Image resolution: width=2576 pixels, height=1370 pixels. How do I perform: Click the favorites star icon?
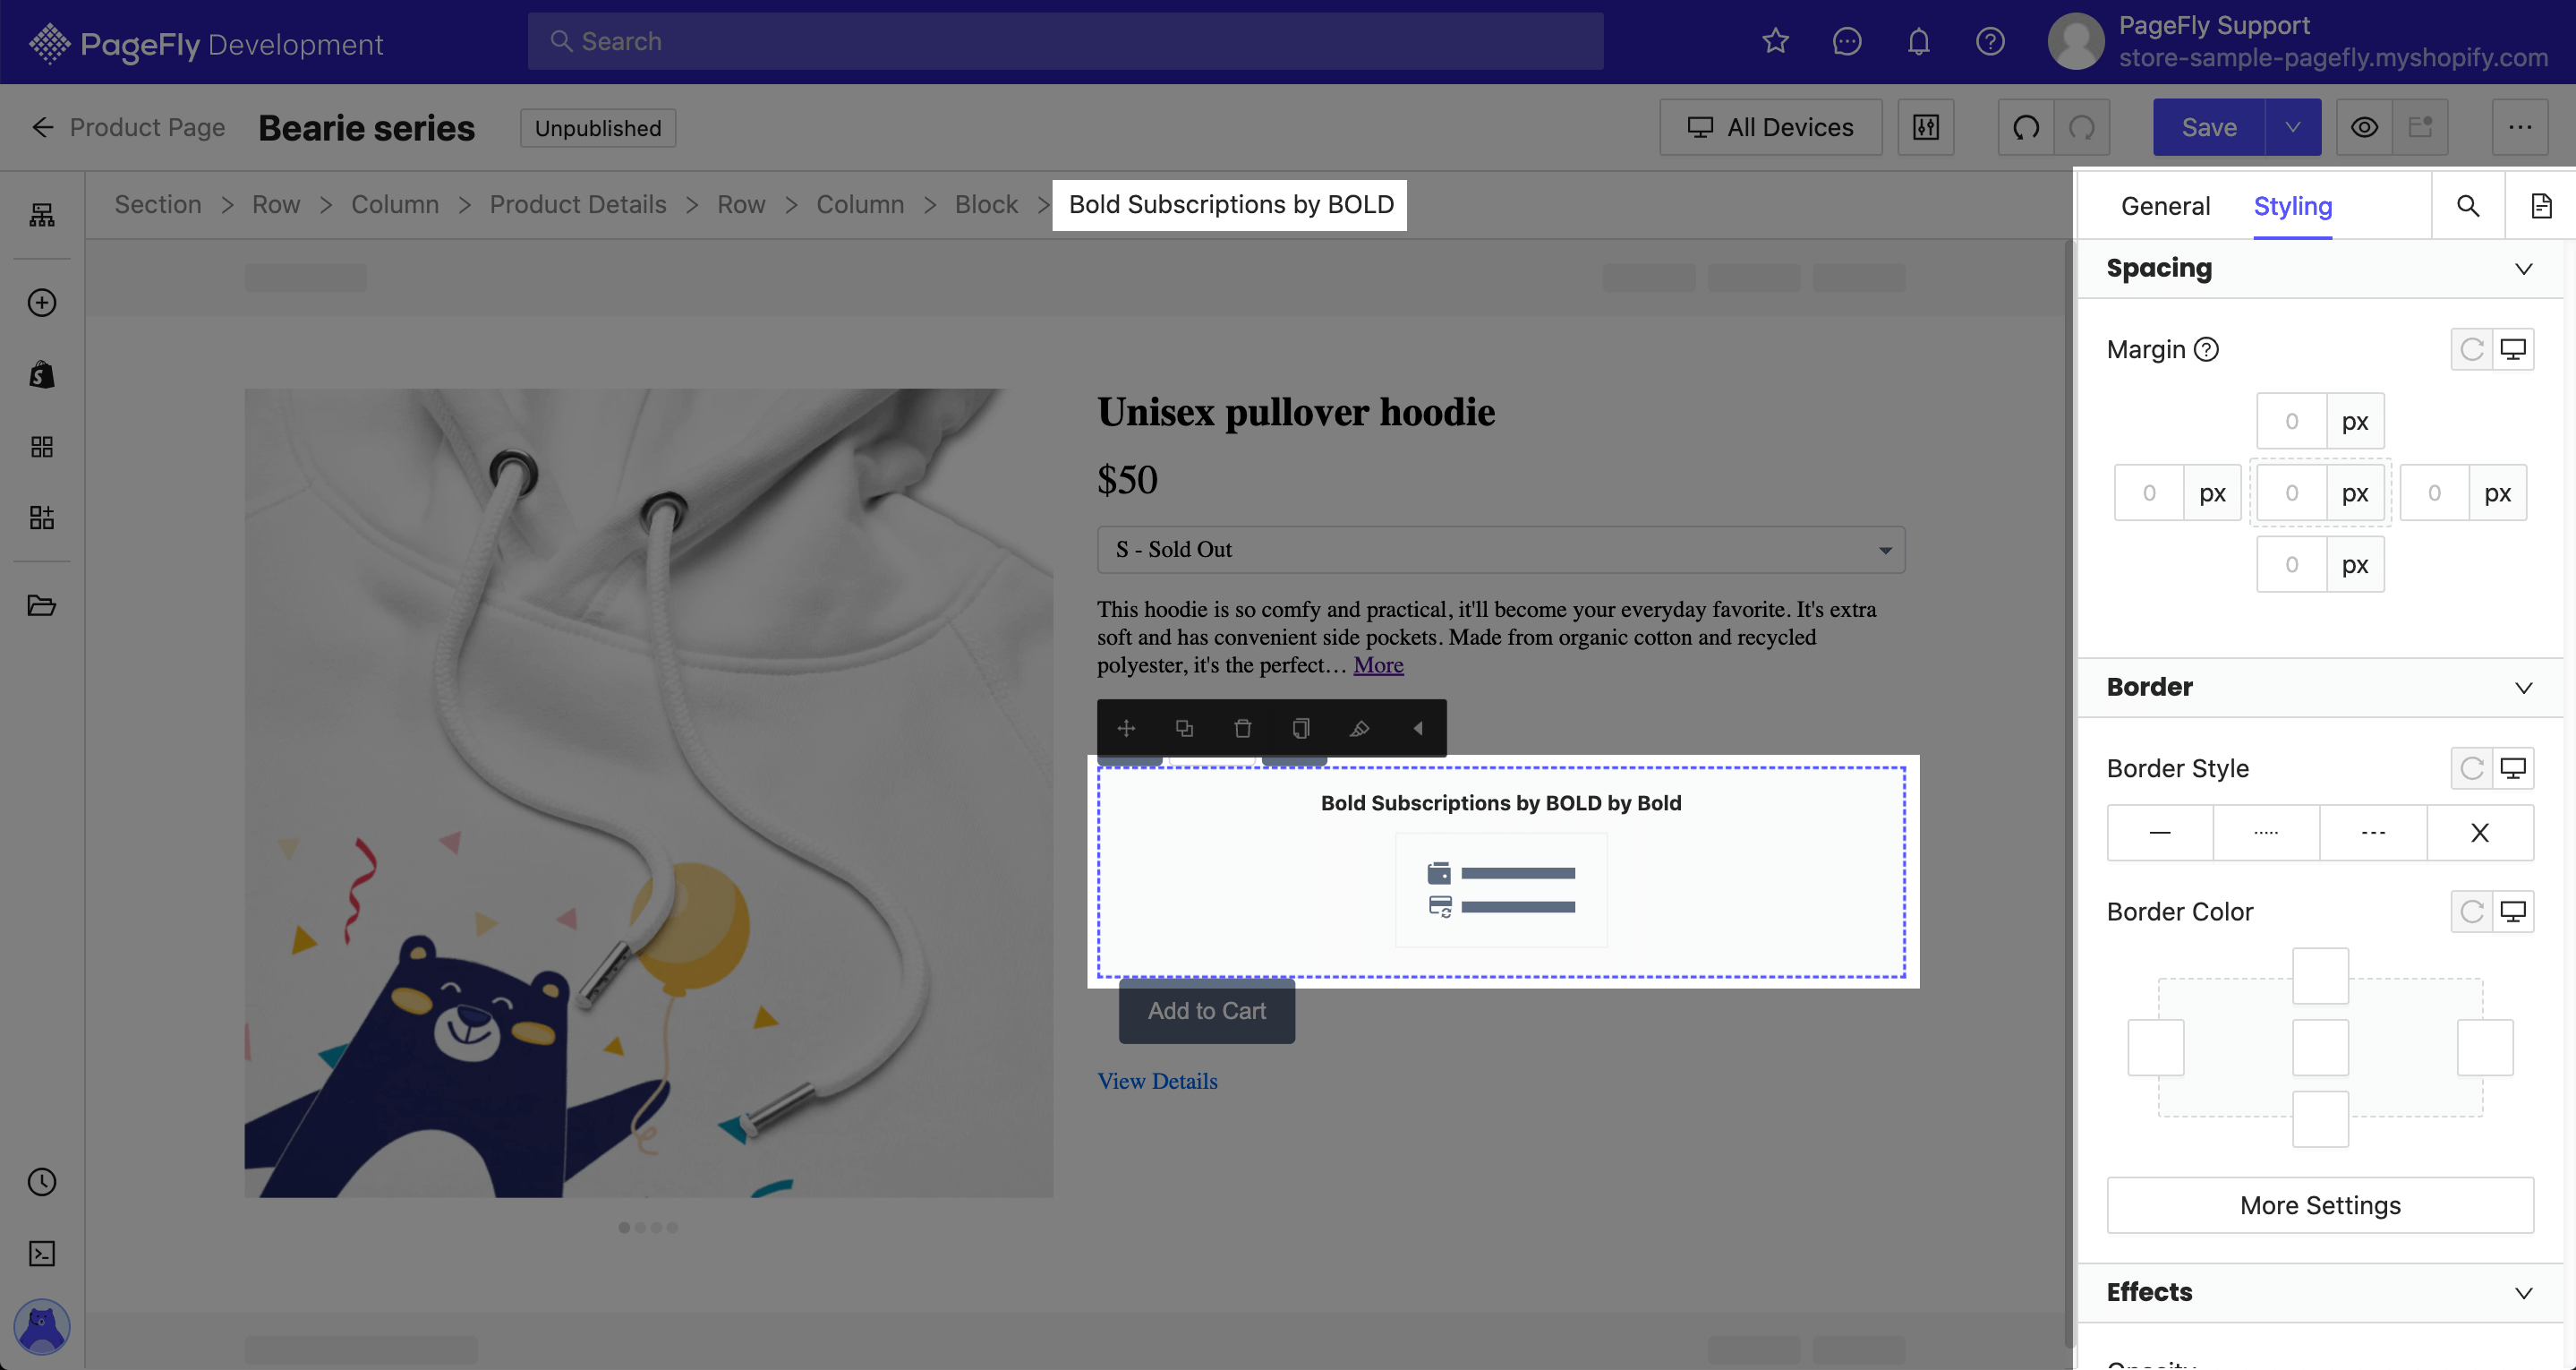1775,41
